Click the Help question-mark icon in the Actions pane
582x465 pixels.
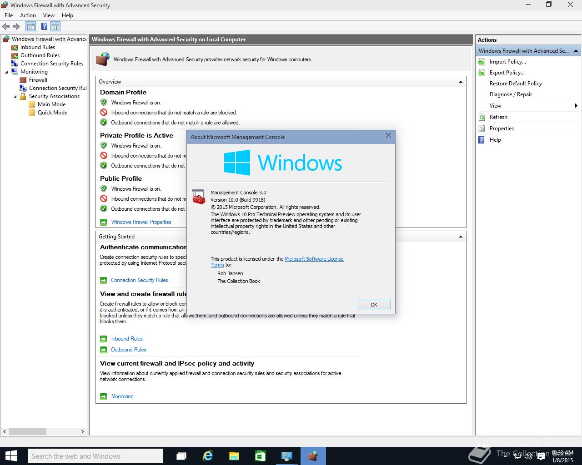pos(482,140)
